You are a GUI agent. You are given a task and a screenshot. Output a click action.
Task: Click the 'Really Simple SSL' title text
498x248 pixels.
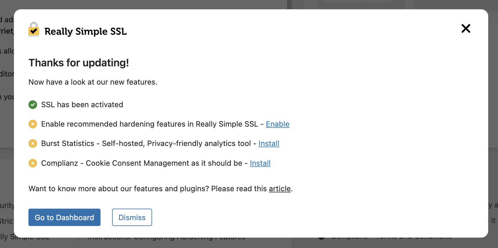(x=86, y=31)
